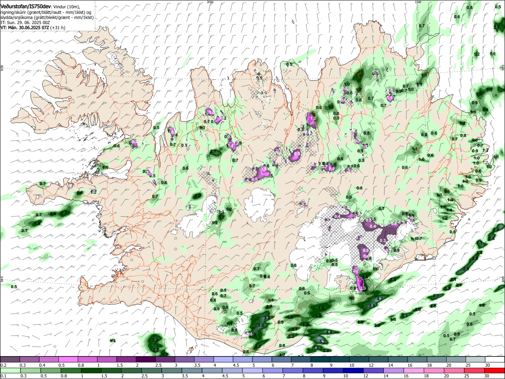Image resolution: width=505 pixels, height=379 pixels.
Task: Click the 20W longitude label
Action: (x=210, y=2)
